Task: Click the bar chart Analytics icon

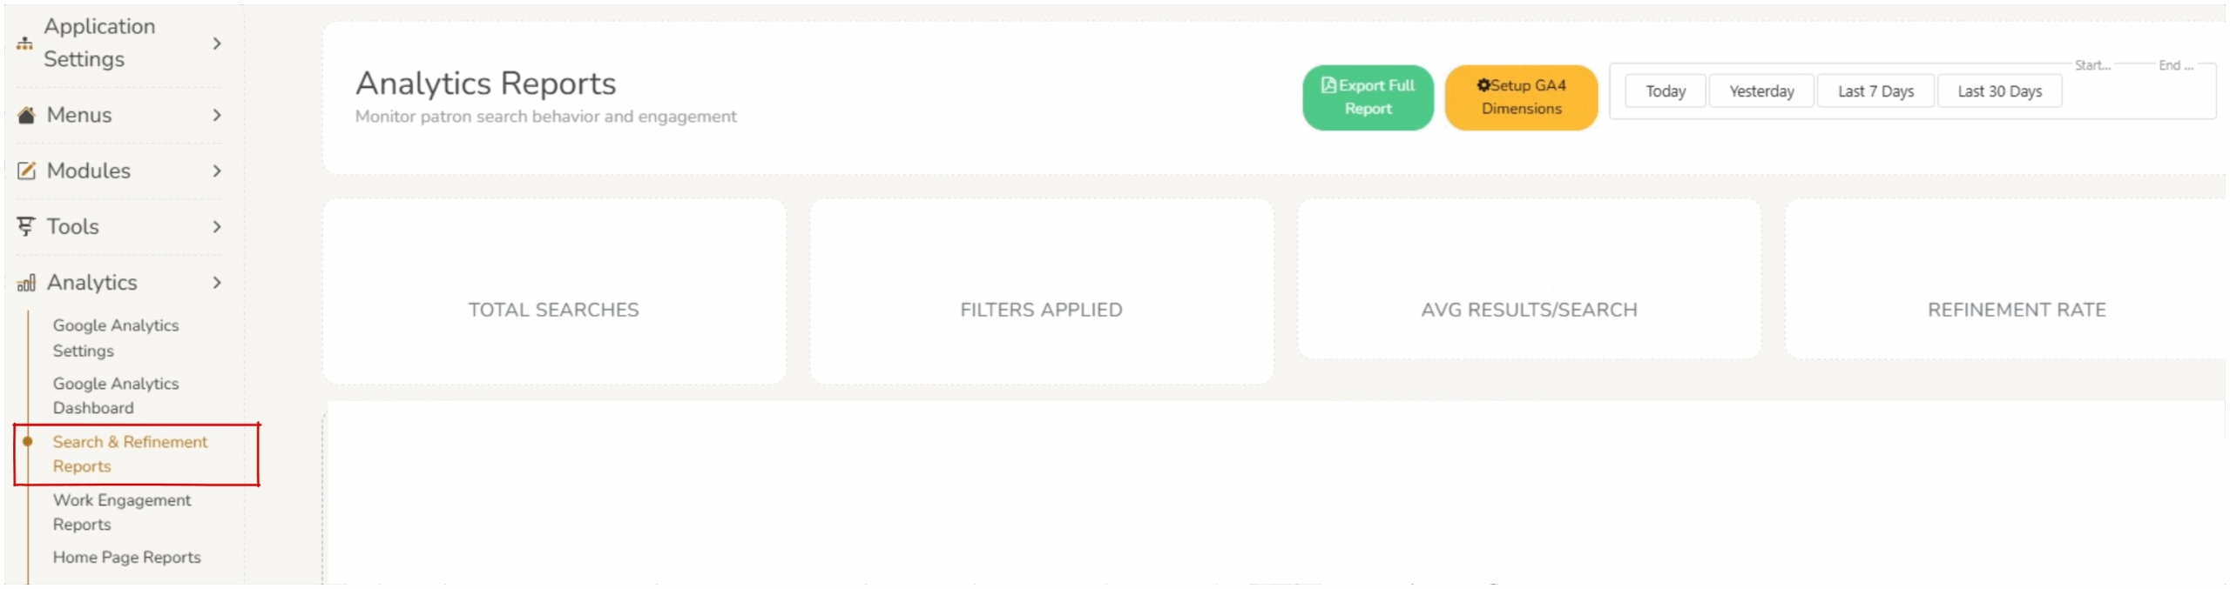Action: click(x=26, y=283)
